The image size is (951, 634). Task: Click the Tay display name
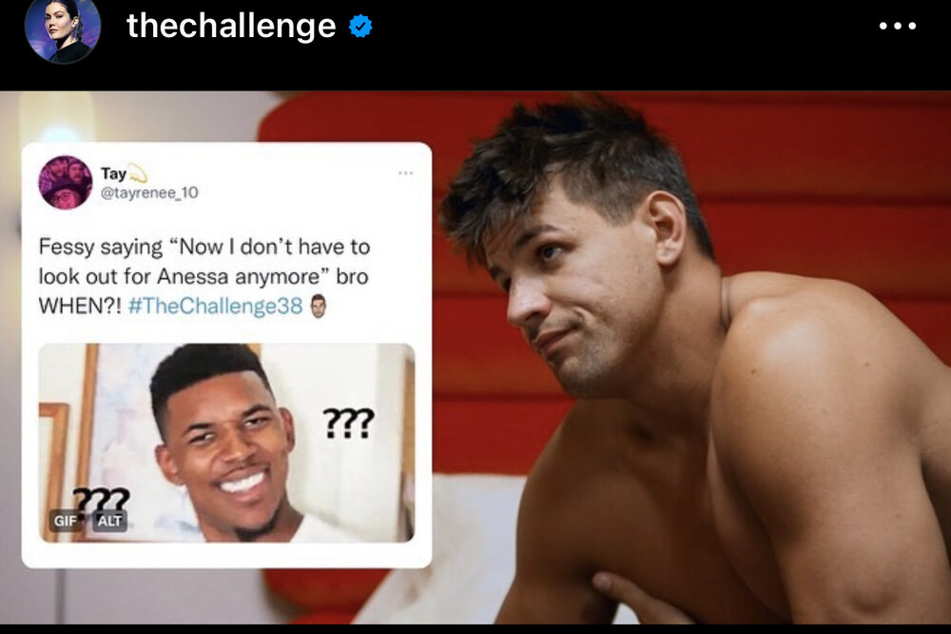click(x=113, y=174)
